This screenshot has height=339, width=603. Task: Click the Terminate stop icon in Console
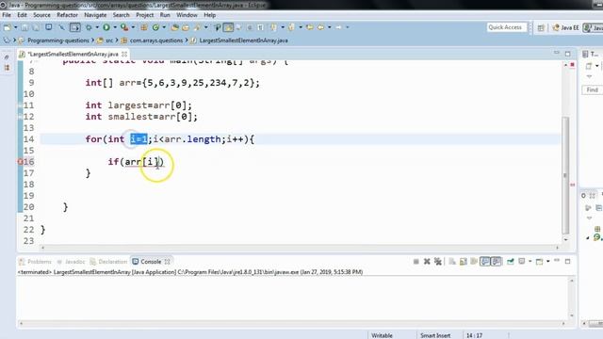(416, 262)
